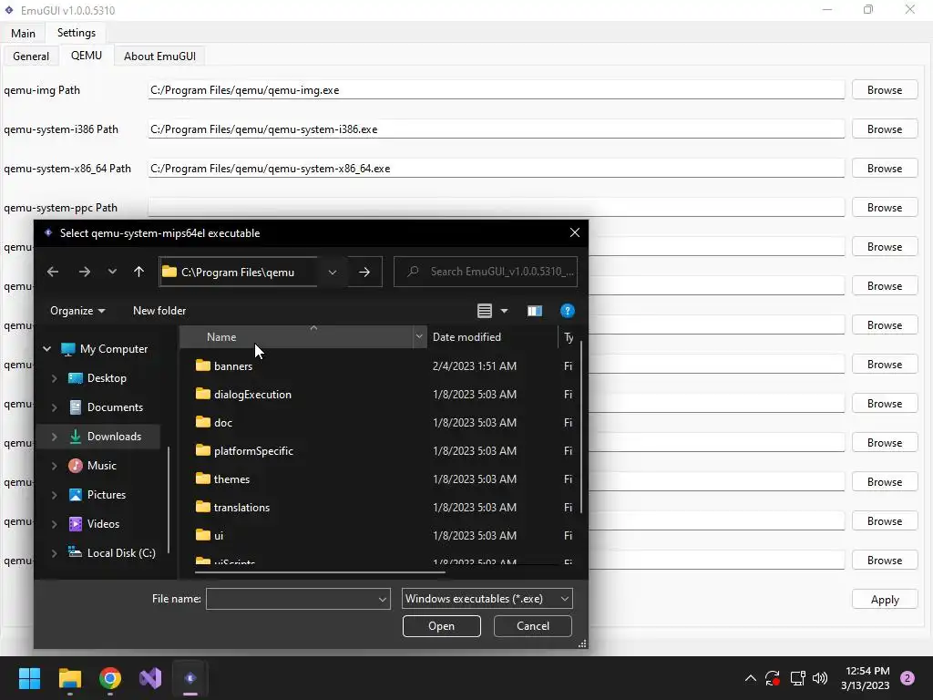Open the Windows executables file type filter

point(487,599)
